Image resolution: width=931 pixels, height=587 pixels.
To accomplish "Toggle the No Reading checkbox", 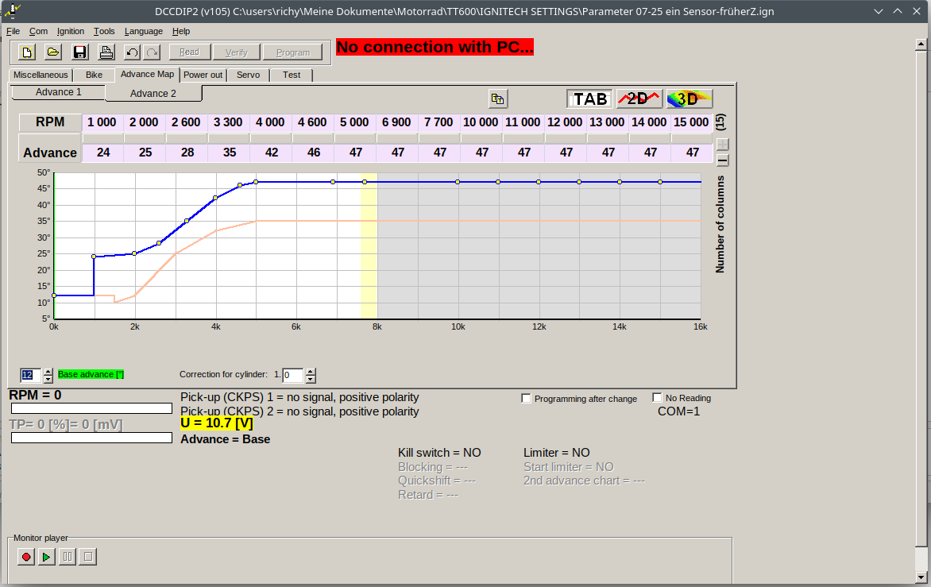I will [657, 397].
